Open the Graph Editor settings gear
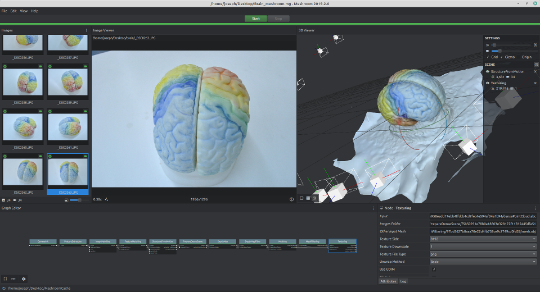Screen dimensions: 540x292 pyautogui.click(x=24, y=279)
